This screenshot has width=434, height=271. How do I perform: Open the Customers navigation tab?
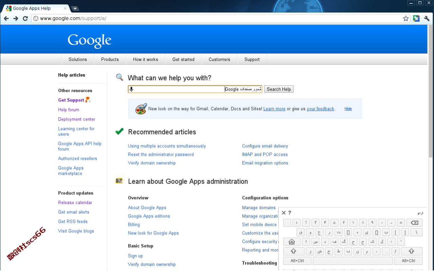(x=219, y=59)
